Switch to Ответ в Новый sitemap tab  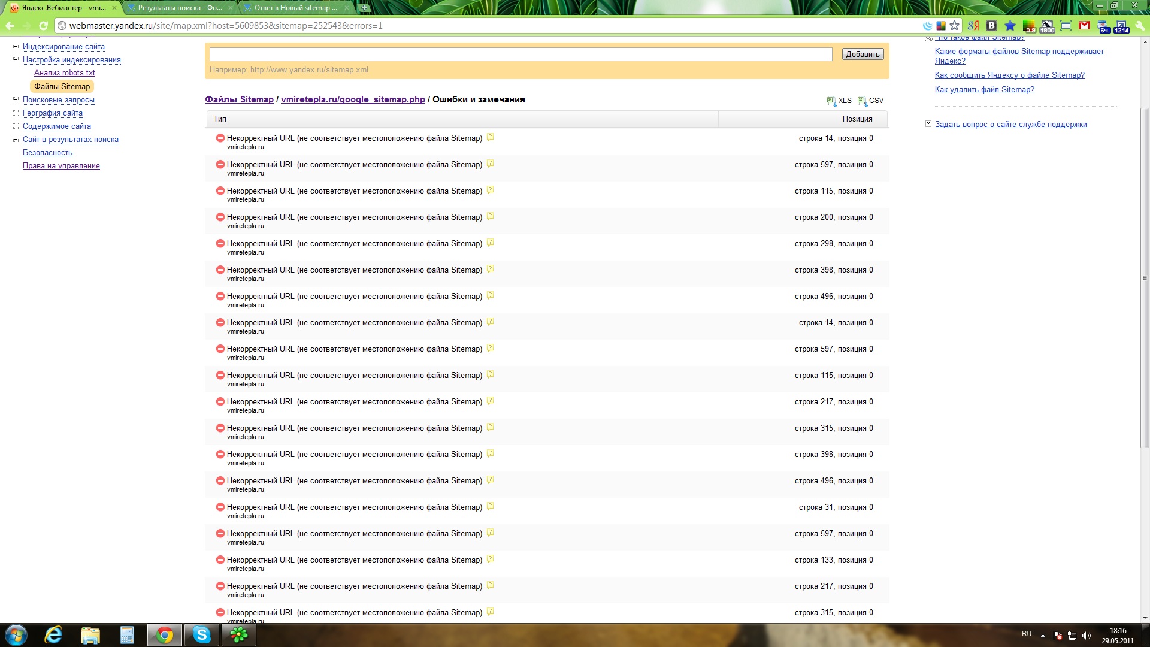(x=295, y=8)
